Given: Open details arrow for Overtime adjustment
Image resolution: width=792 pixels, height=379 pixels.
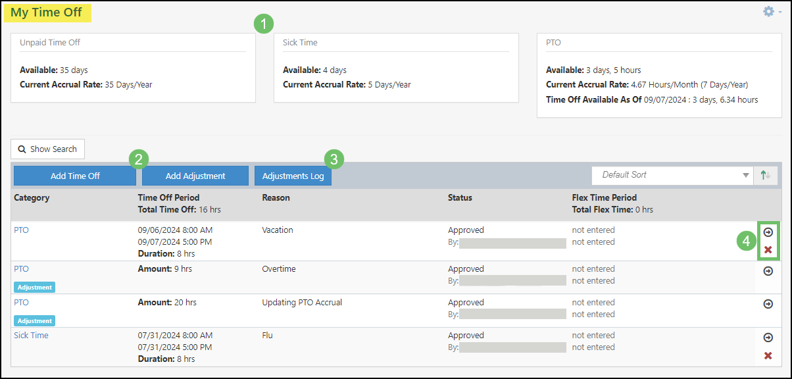Looking at the screenshot, I should click(768, 271).
